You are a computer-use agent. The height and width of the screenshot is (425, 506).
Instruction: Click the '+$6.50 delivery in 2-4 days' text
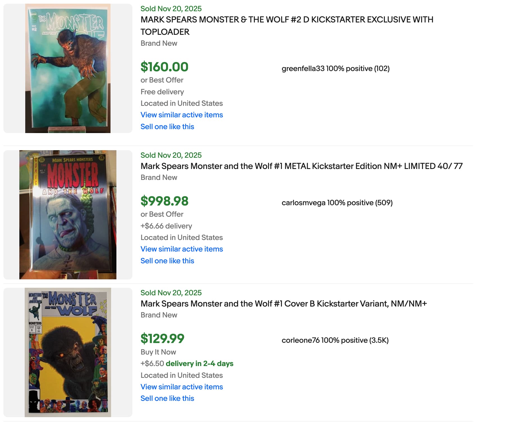[187, 364]
